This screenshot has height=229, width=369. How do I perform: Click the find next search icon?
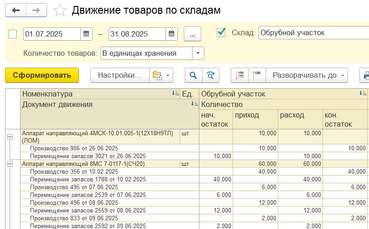(x=210, y=75)
